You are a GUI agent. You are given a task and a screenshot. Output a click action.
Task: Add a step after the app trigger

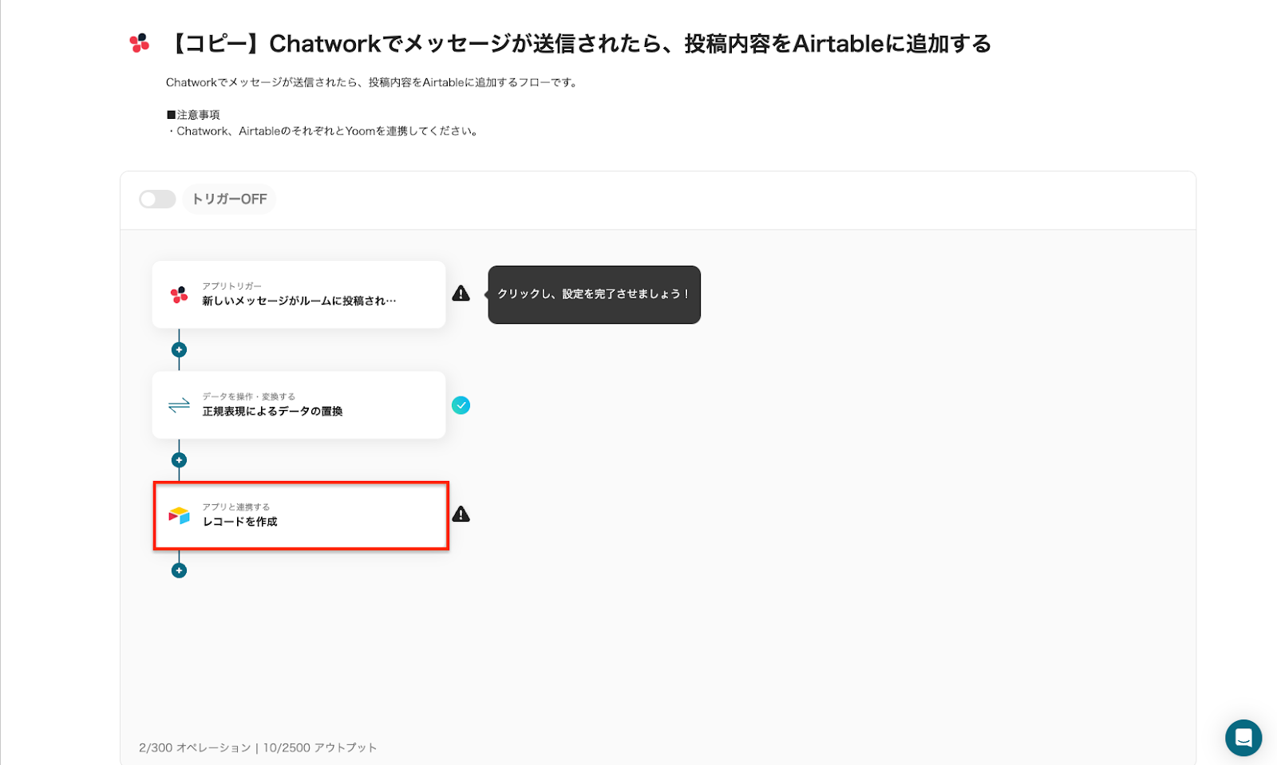point(179,350)
